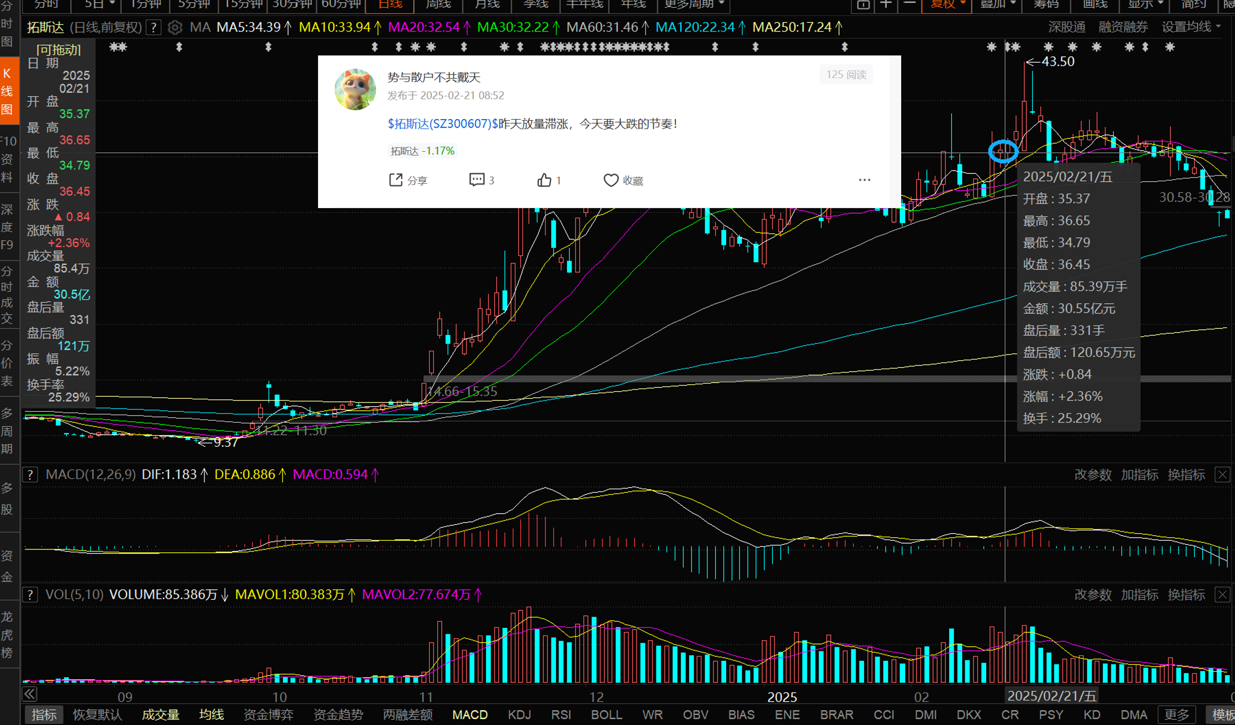Expand the 更多周期 period dropdown

(x=694, y=5)
